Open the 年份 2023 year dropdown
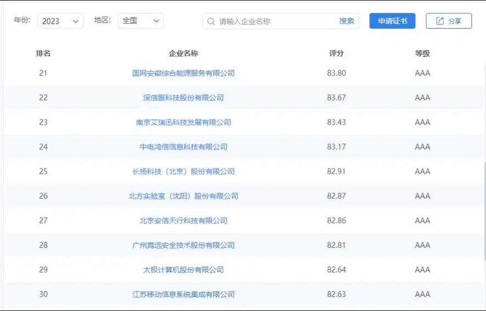The image size is (486, 311). pos(60,21)
